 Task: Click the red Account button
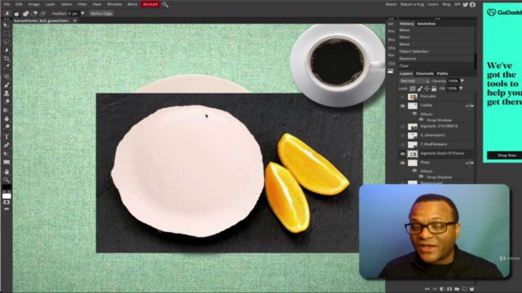(150, 4)
